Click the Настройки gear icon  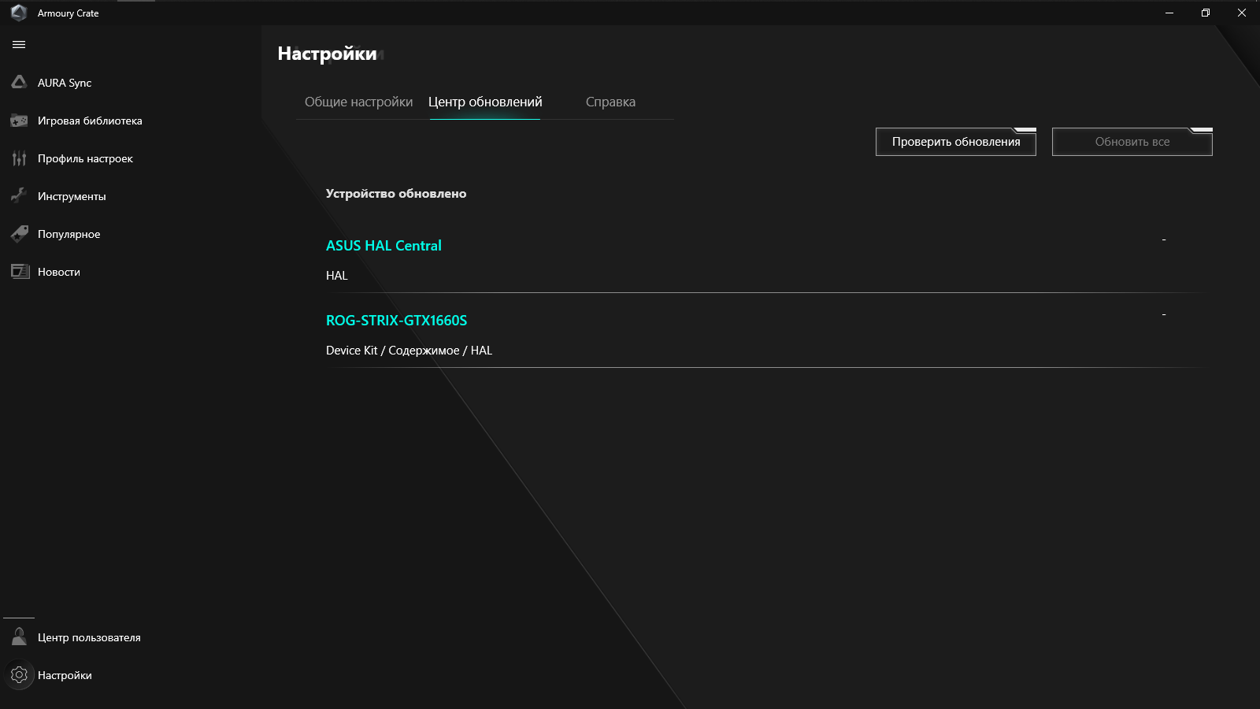[19, 674]
